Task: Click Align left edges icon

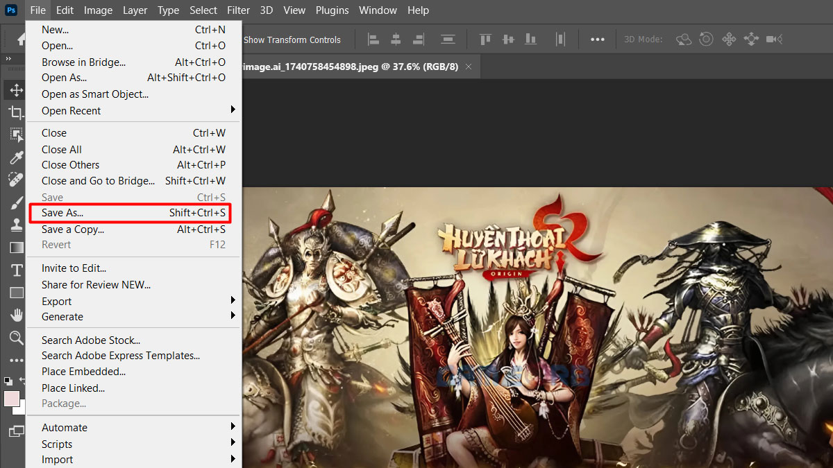Action: 374,40
